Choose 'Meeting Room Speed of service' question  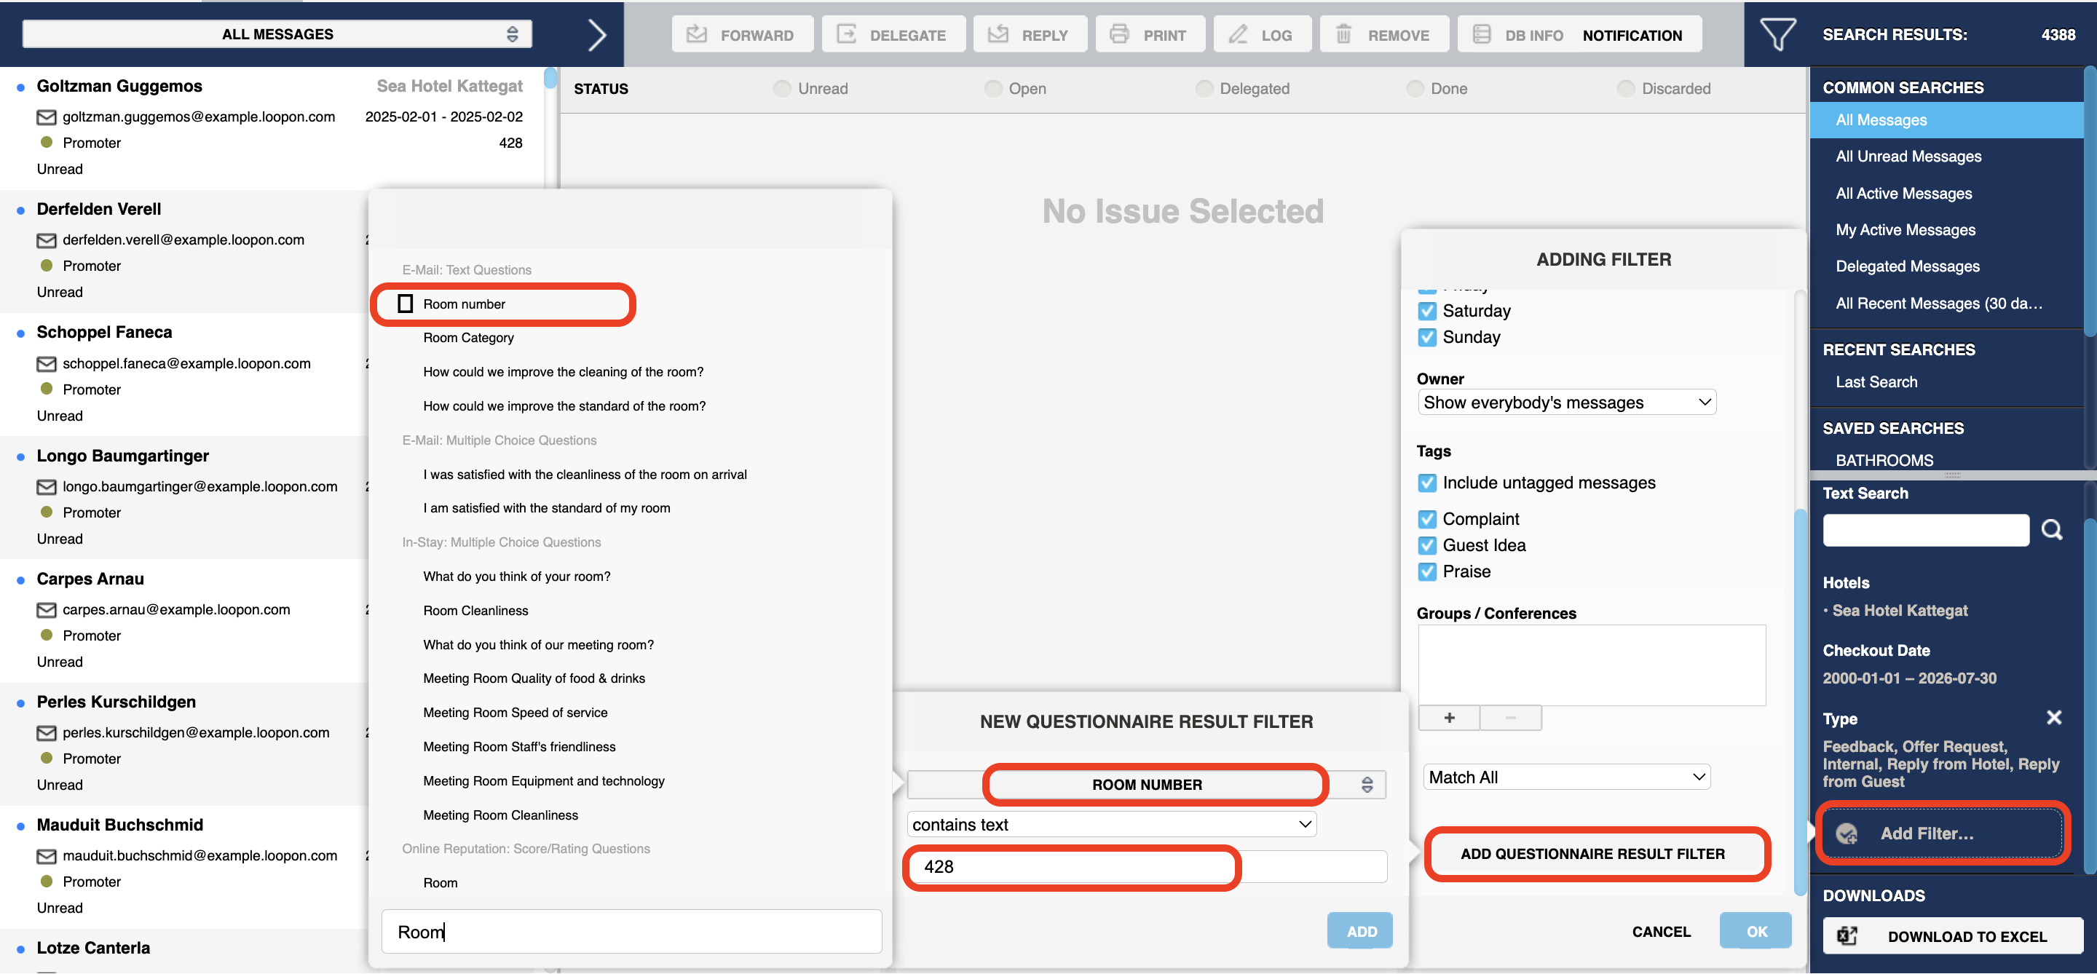[x=516, y=712]
